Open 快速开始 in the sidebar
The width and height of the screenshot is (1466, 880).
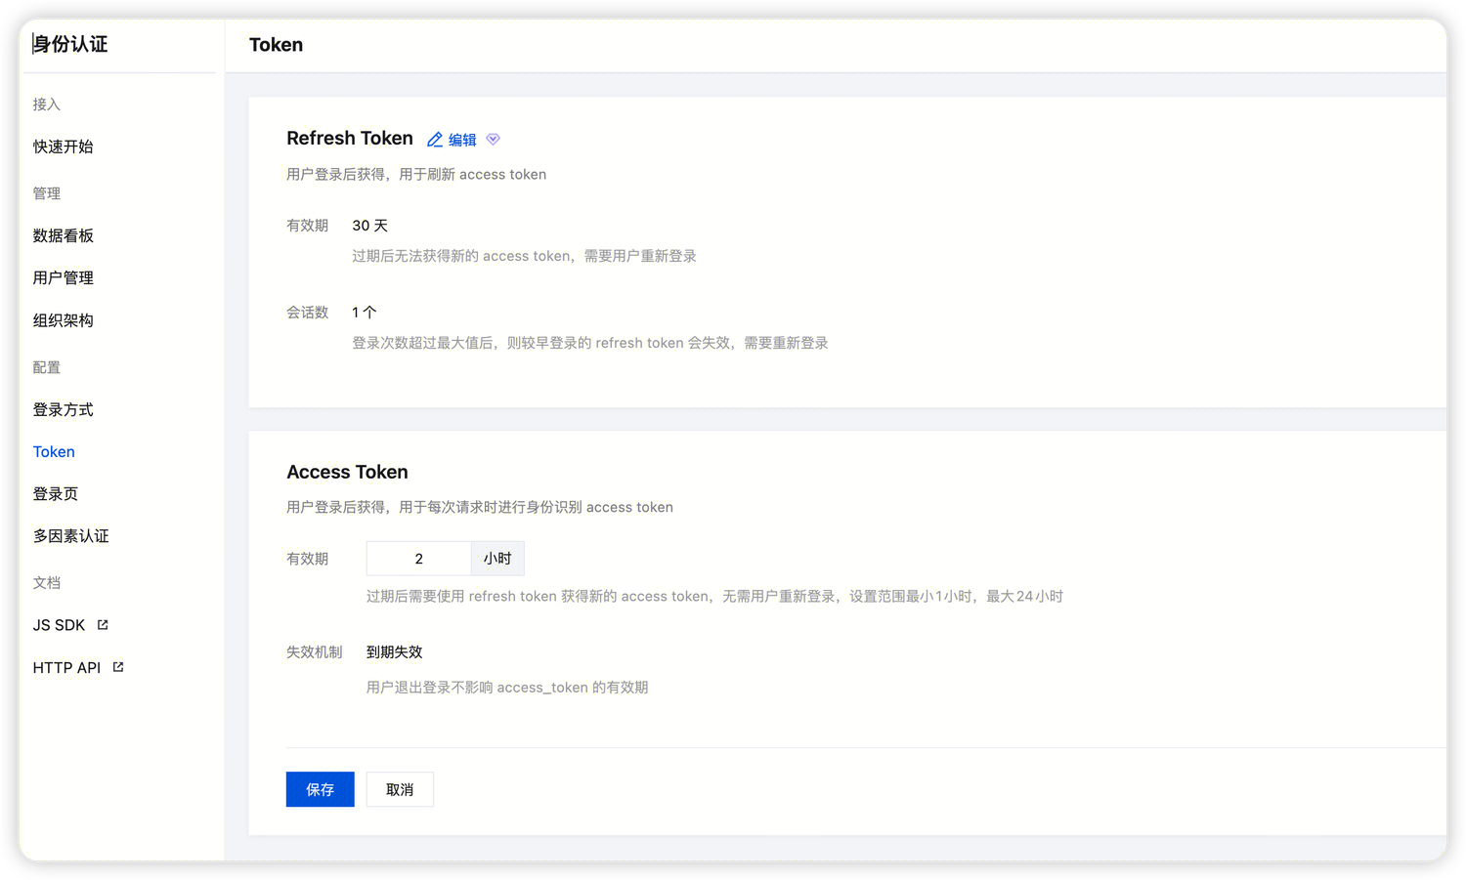(64, 147)
